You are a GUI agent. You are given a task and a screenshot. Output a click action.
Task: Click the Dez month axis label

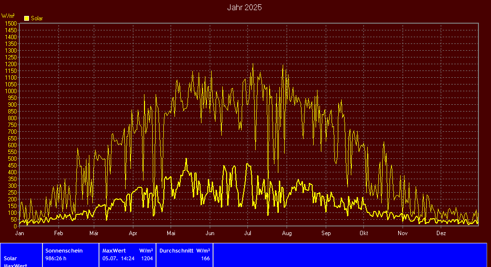441,233
